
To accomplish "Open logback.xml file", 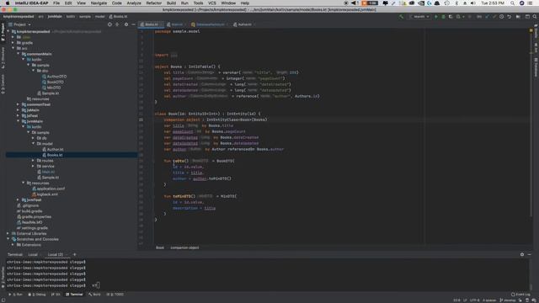I will tap(47, 194).
